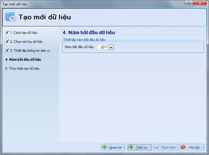Click the Hủy bỏ button
Viewport: 209px width, 155px height.
point(192,147)
